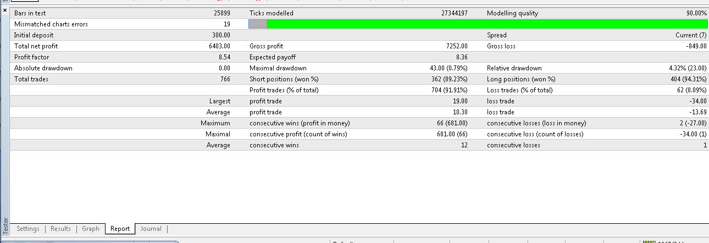Select the Report tab
709x243 pixels.
[120, 229]
